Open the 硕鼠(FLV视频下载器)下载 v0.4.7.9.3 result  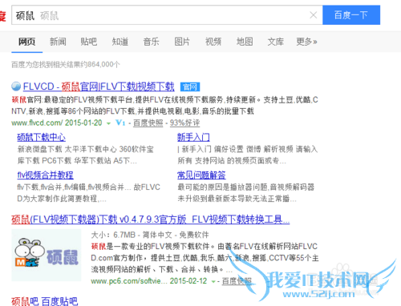click(x=151, y=219)
